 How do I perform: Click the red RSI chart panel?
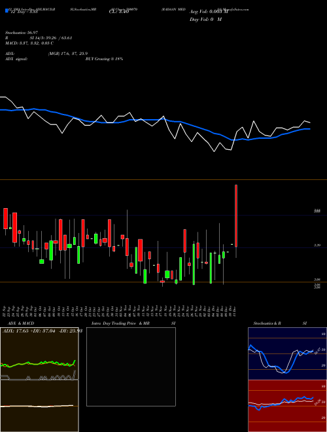287,406
